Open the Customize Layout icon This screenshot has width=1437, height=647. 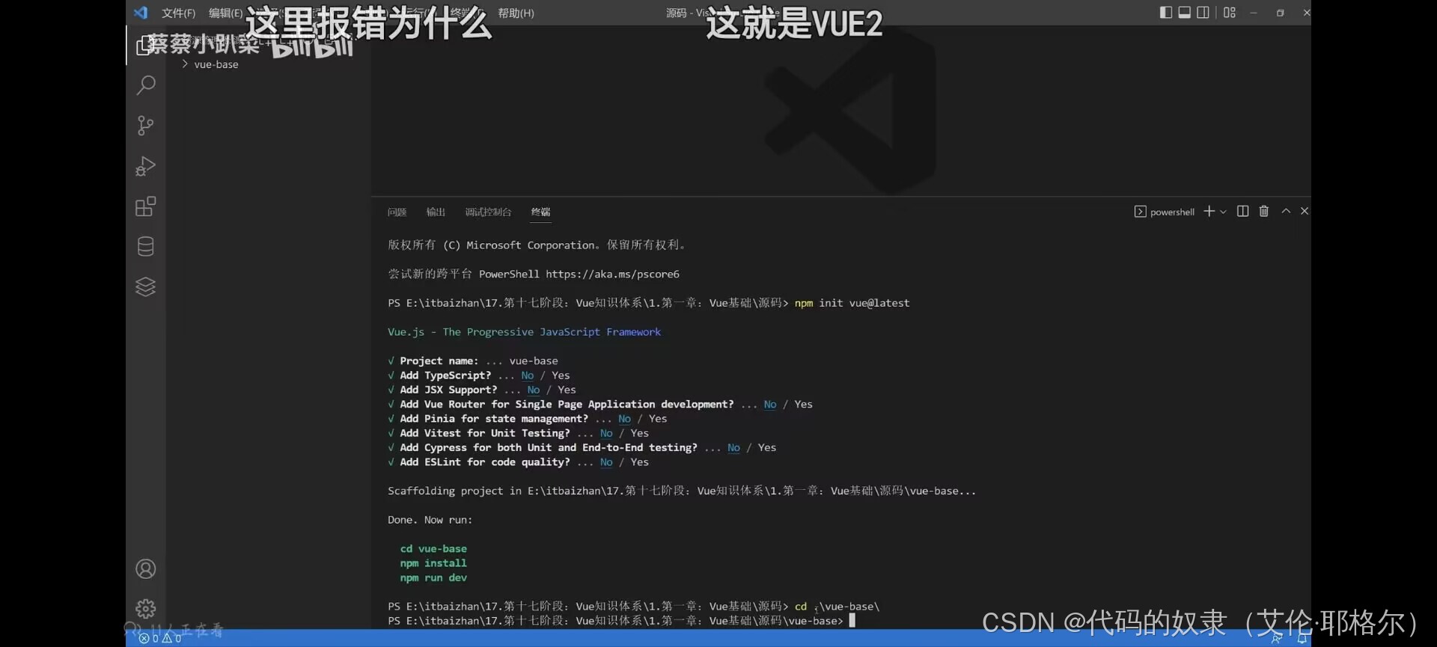(1230, 13)
